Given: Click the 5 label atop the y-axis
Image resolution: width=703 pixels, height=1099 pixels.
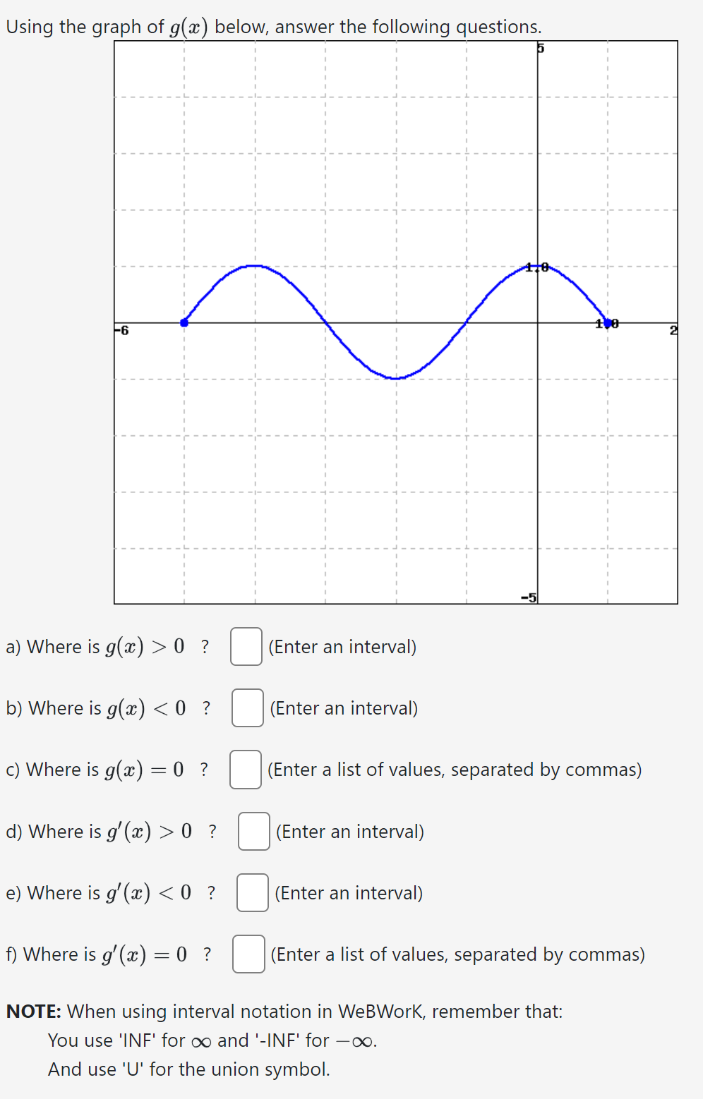Looking at the screenshot, I should pyautogui.click(x=540, y=48).
